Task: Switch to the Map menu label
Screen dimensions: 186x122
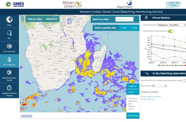Action: [x=9, y=25]
